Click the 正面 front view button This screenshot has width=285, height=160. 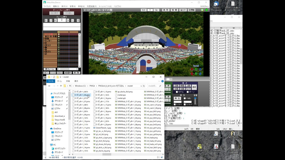click(176, 86)
